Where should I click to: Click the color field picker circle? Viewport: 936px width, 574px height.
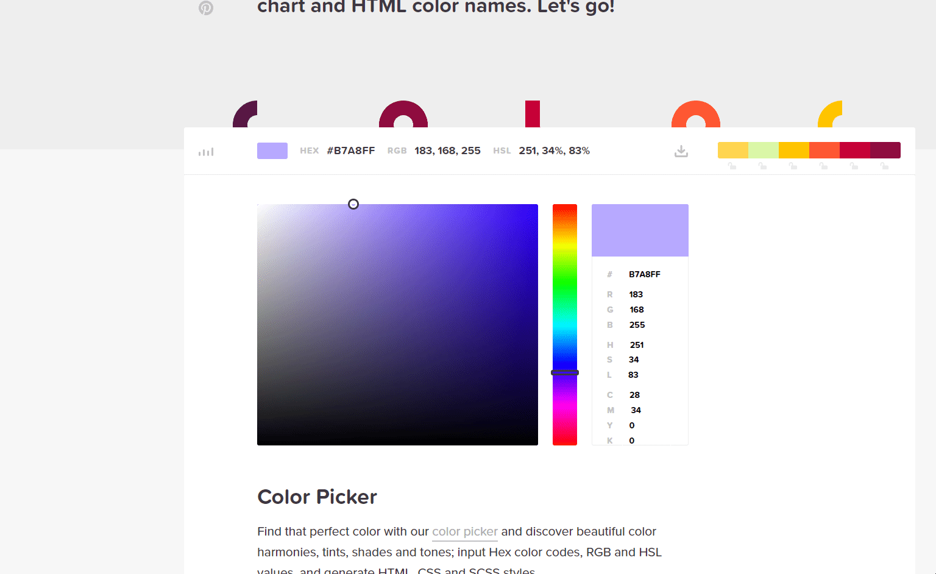[353, 204]
